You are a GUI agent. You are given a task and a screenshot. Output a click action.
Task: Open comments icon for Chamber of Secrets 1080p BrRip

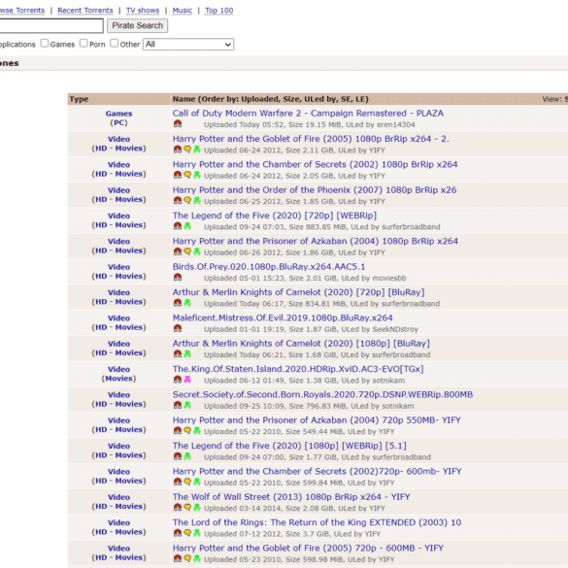pyautogui.click(x=187, y=175)
